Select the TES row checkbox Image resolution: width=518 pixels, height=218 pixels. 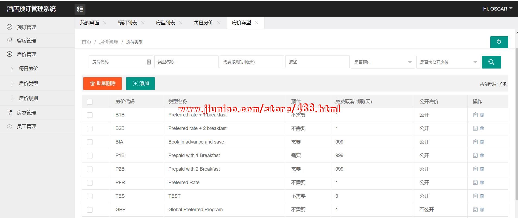pyautogui.click(x=90, y=196)
